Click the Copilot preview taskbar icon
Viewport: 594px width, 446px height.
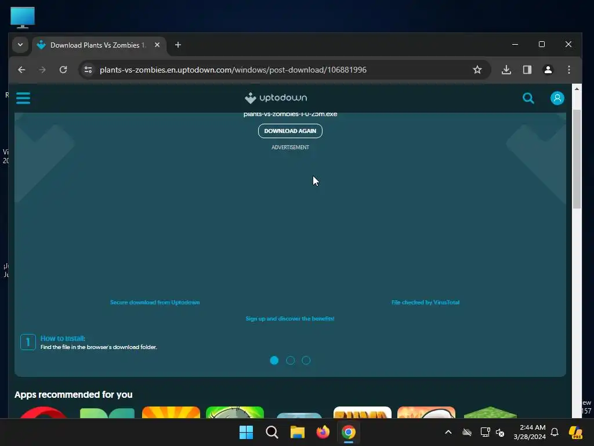coord(576,432)
